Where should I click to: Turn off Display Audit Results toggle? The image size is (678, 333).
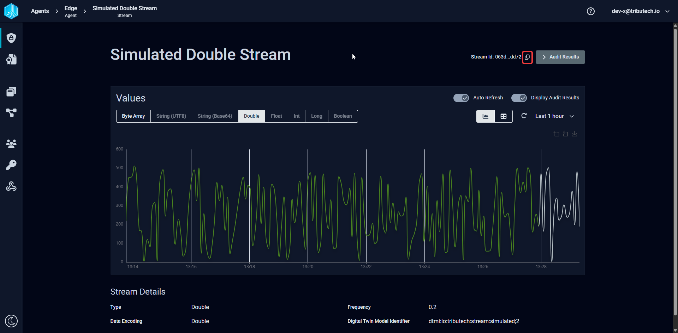point(519,98)
